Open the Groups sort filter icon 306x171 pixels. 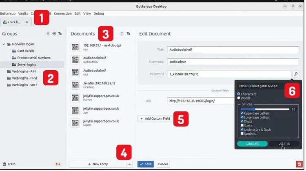click(x=60, y=34)
